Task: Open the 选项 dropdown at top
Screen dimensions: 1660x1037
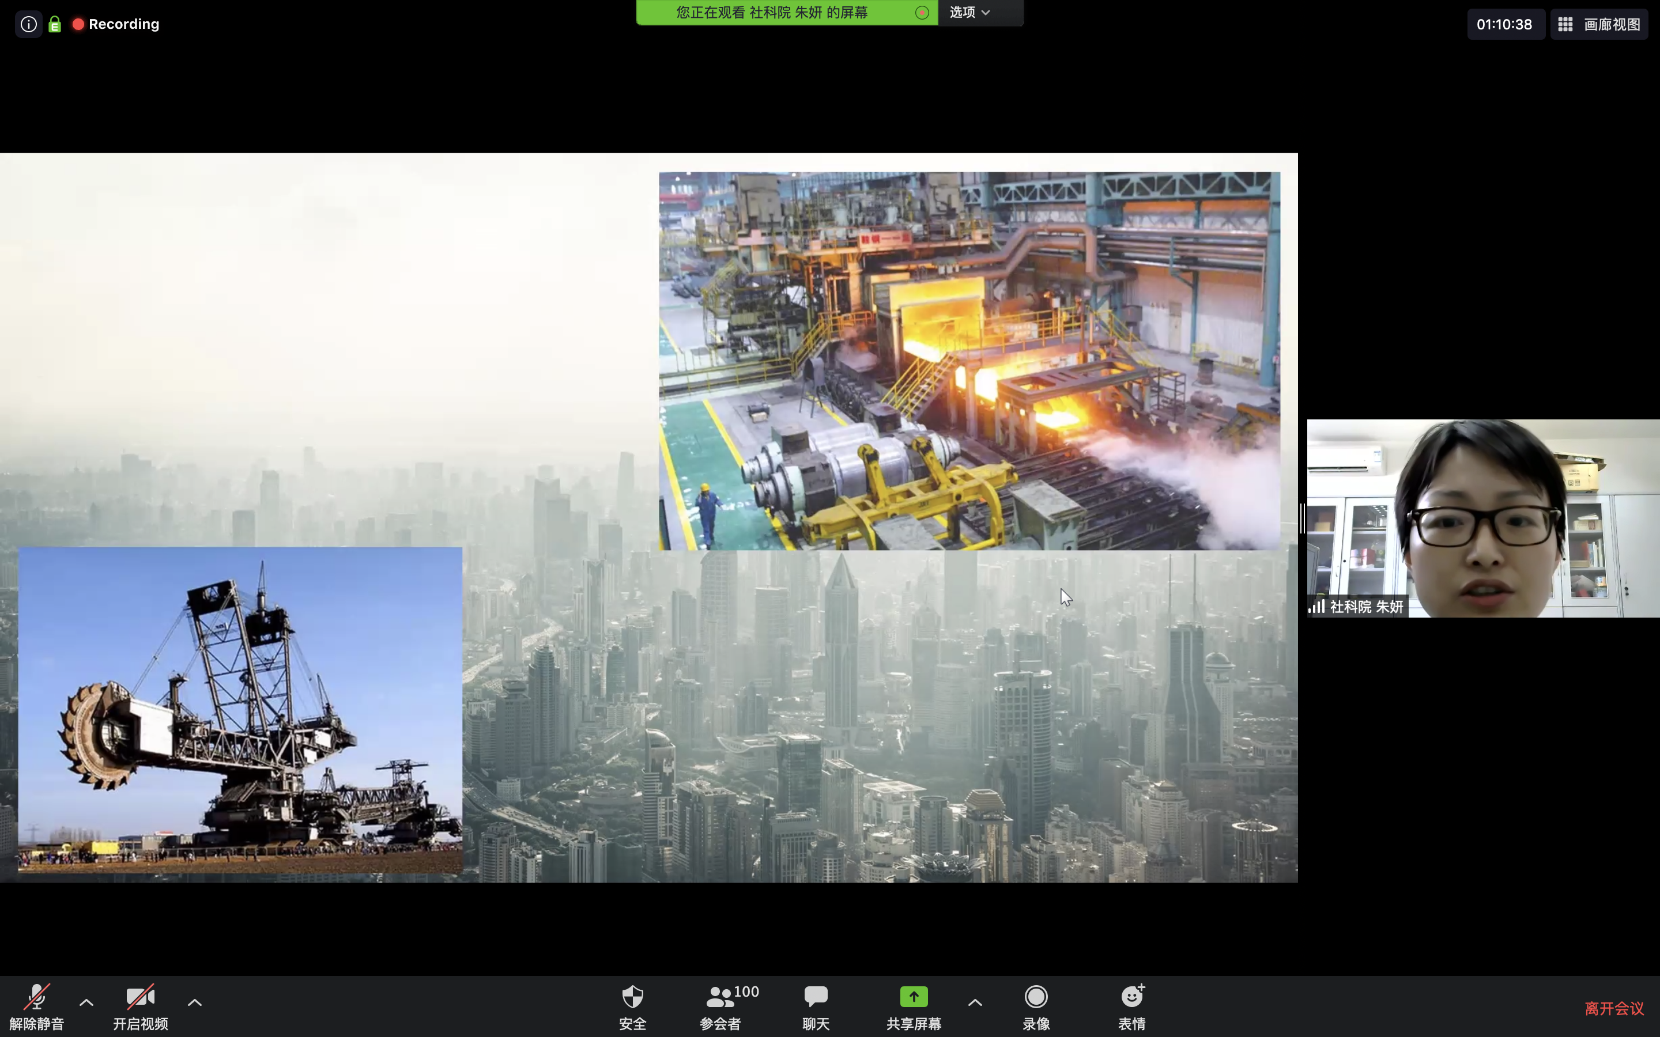Action: click(970, 12)
